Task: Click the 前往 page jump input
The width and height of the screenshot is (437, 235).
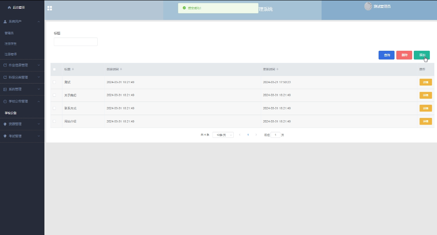Action: (x=275, y=135)
